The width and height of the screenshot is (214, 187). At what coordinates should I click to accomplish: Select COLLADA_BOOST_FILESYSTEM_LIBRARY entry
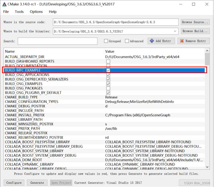pos(37,142)
